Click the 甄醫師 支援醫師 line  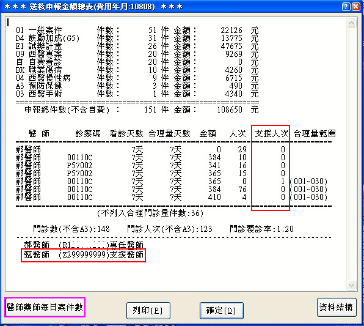pyautogui.click(x=84, y=255)
